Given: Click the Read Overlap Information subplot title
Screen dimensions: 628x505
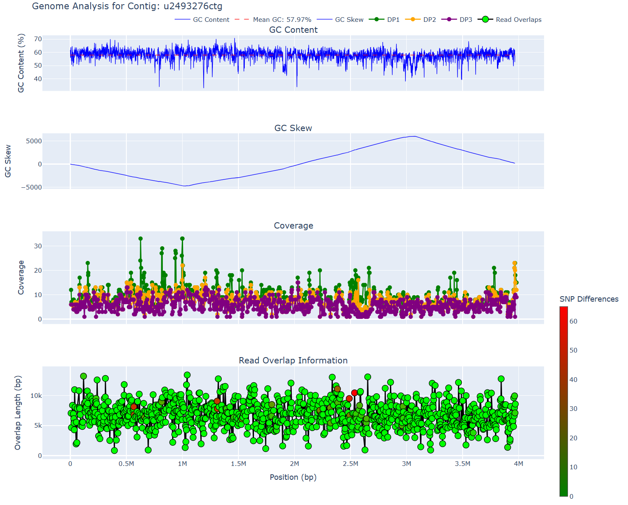Looking at the screenshot, I should coord(293,360).
